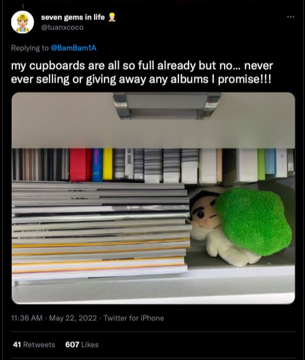Click the display name seven gems in life
This screenshot has width=305, height=360.
(x=73, y=17)
